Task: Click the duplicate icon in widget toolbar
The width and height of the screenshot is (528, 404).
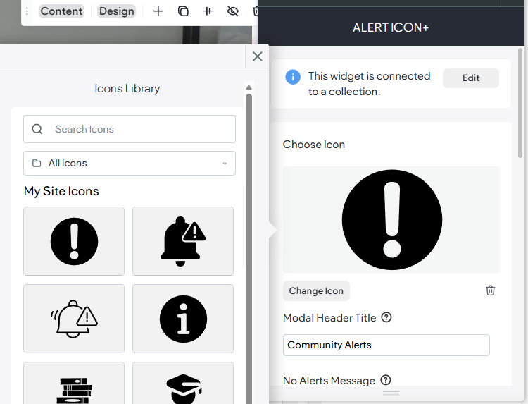Action: tap(183, 11)
